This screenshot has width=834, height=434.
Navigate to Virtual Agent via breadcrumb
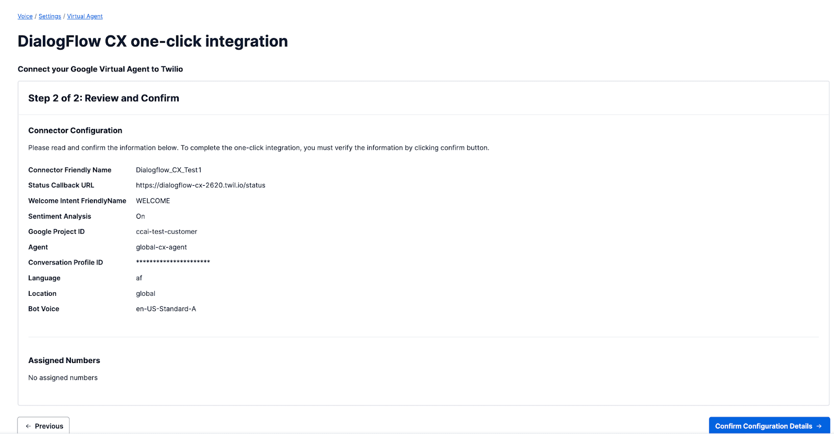84,16
